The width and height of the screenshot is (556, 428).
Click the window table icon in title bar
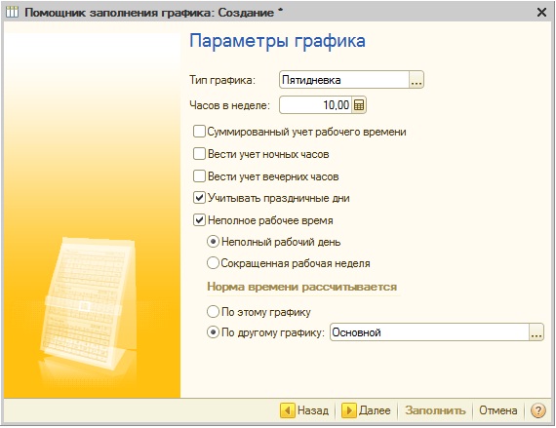click(x=12, y=12)
